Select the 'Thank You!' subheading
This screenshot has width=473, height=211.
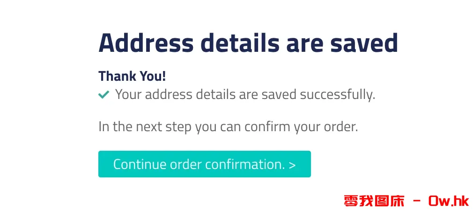point(132,76)
